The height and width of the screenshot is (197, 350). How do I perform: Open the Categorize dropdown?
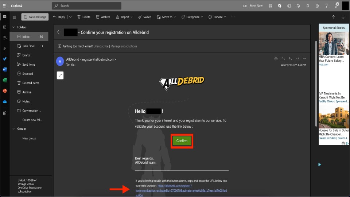(192, 17)
